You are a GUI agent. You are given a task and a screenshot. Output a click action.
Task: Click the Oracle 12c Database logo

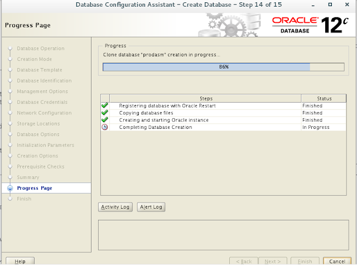310,25
